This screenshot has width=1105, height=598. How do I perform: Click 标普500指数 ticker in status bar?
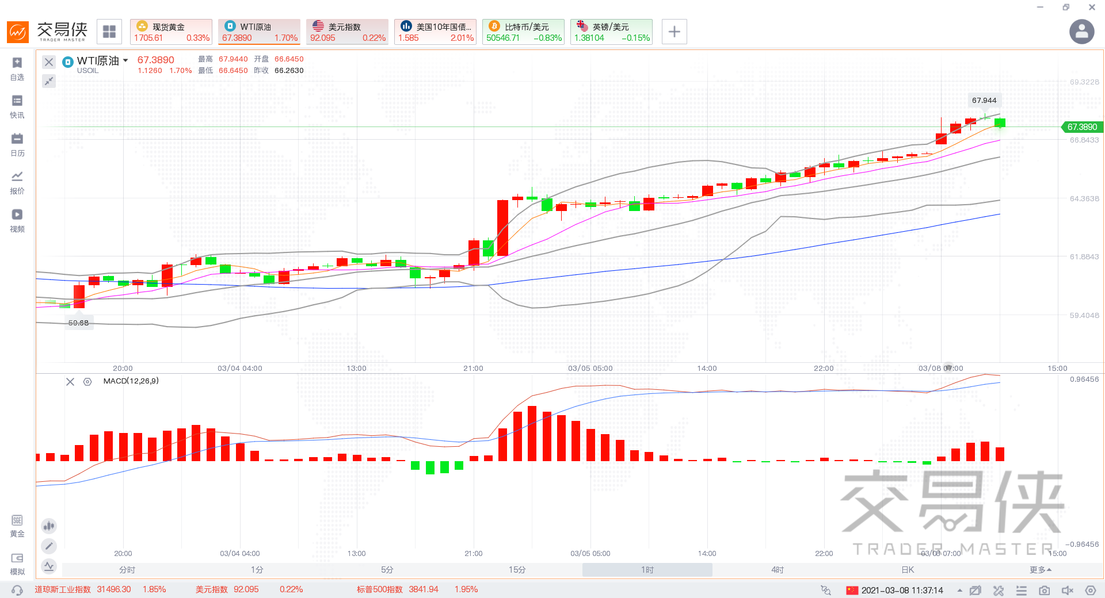pyautogui.click(x=417, y=589)
